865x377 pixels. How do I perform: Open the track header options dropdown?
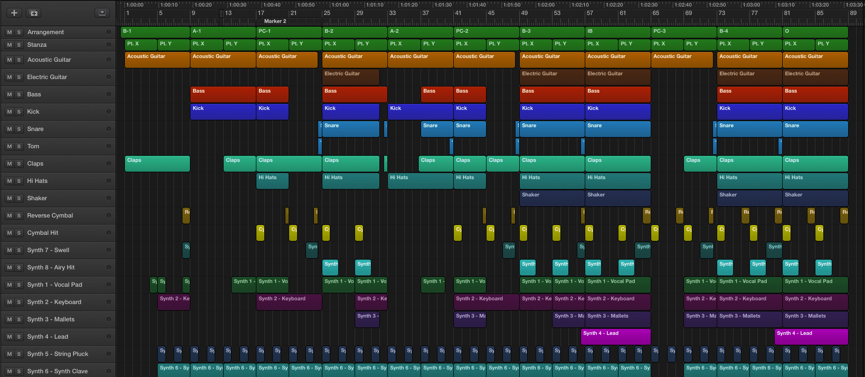[102, 13]
